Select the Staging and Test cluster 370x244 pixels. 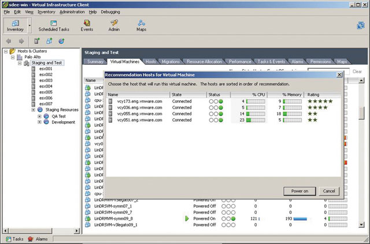coord(47,63)
